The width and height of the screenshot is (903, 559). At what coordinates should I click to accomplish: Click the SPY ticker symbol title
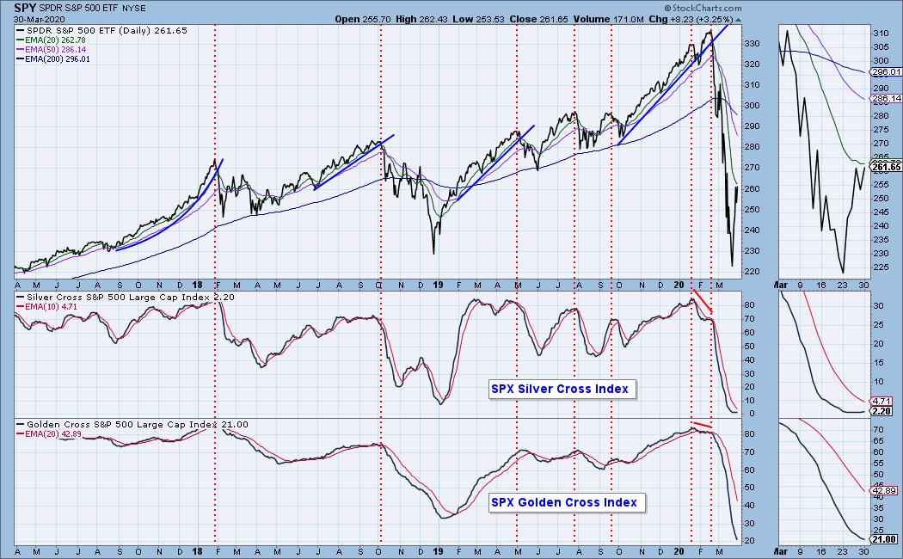(25, 8)
